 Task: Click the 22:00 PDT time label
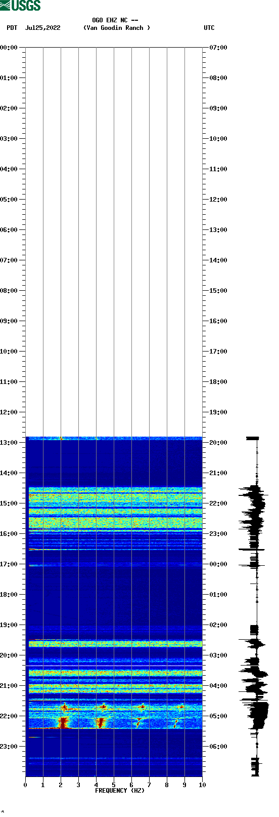tap(9, 716)
